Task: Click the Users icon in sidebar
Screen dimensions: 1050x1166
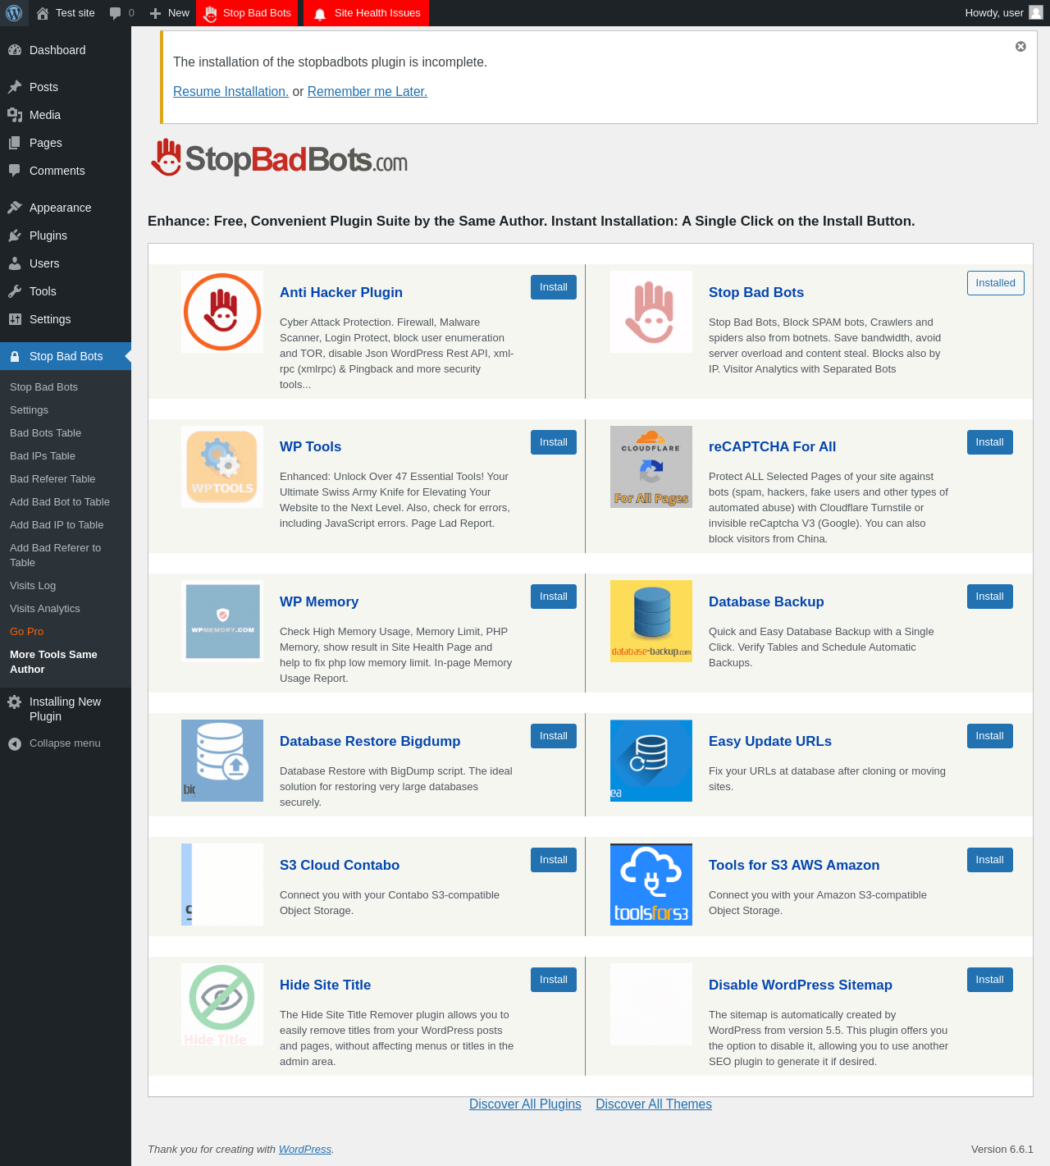Action: 15,263
